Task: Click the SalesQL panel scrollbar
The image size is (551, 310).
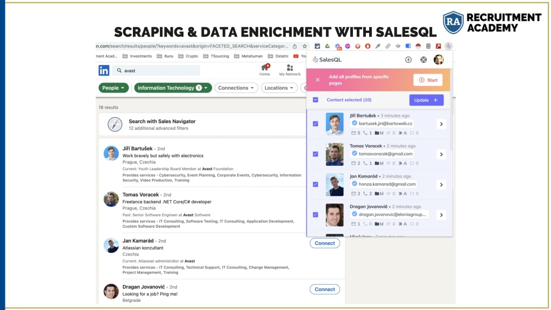Action: pyautogui.click(x=451, y=110)
